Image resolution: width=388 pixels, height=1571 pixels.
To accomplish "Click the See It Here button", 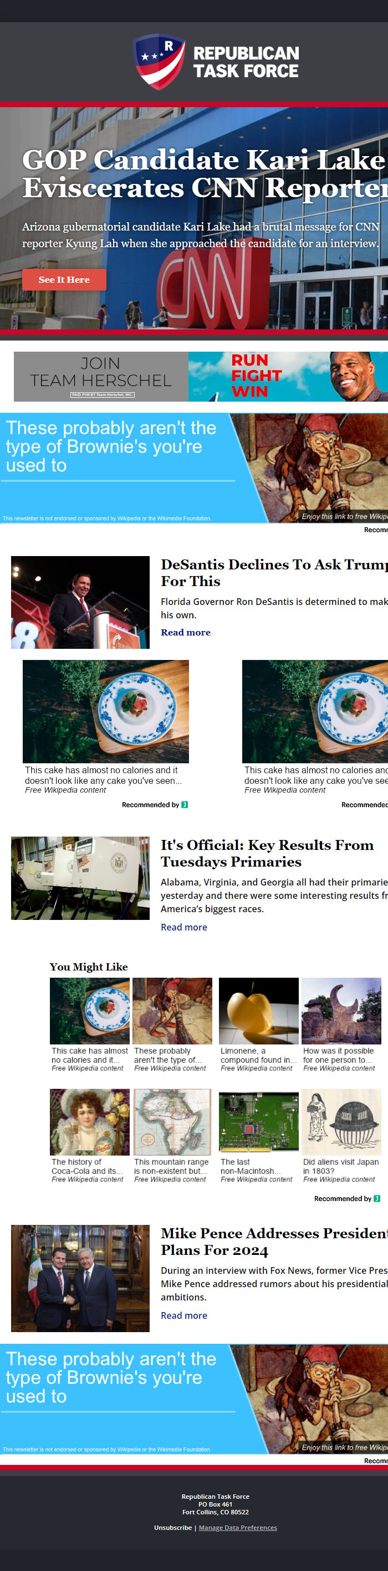I will pyautogui.click(x=64, y=280).
